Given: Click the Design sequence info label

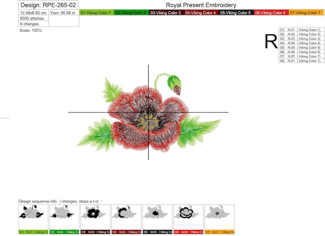Looking at the screenshot, I should click(x=60, y=201).
